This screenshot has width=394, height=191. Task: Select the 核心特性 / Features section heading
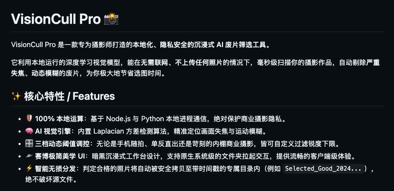(69, 96)
